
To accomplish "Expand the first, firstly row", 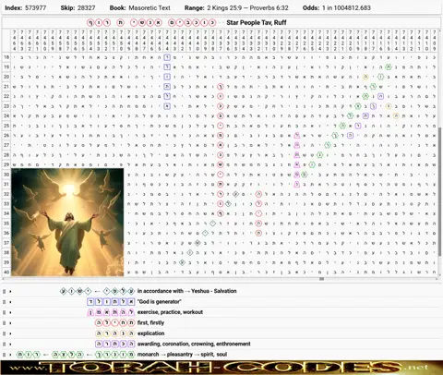I will coord(10,323).
